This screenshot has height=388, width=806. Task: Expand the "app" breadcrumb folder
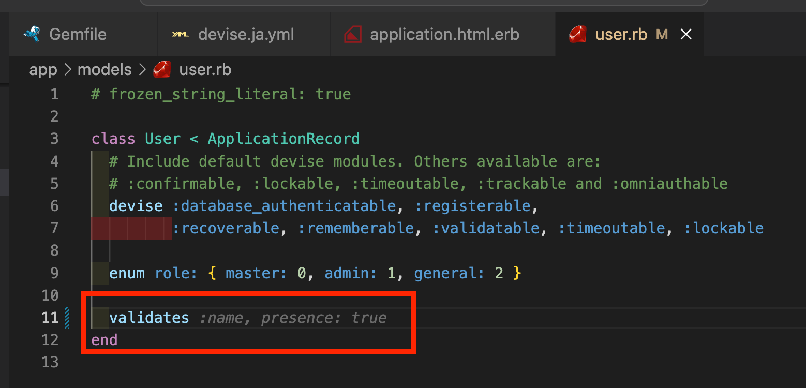click(x=43, y=69)
